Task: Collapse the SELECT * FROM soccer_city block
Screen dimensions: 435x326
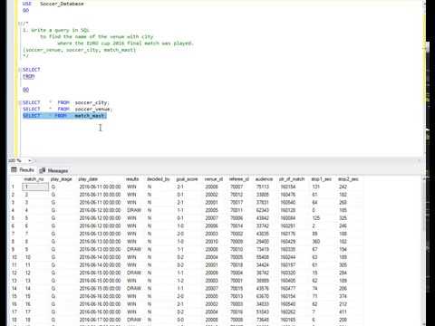Action: pyautogui.click(x=19, y=102)
